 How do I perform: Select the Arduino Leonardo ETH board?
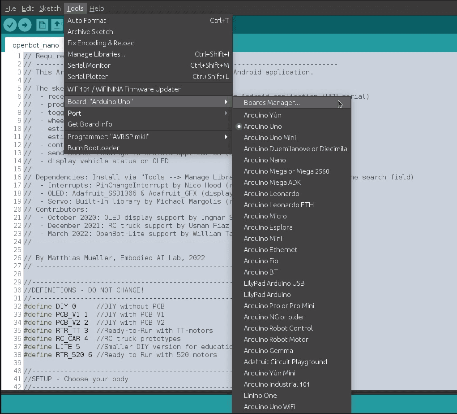(x=292, y=205)
